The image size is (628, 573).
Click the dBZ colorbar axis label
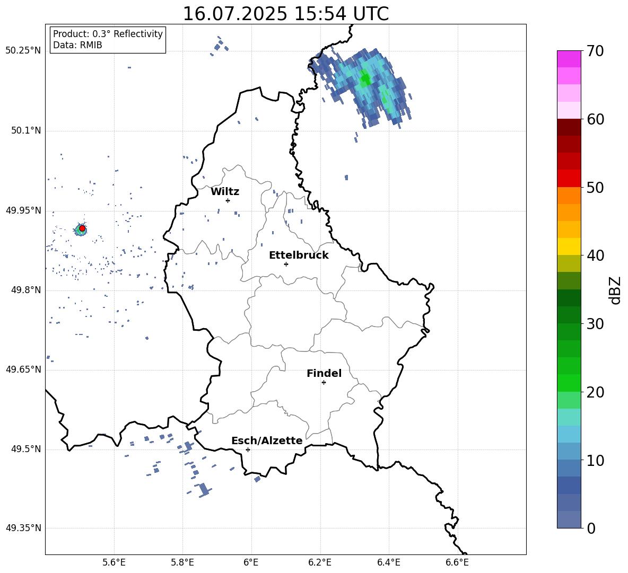pyautogui.click(x=615, y=290)
